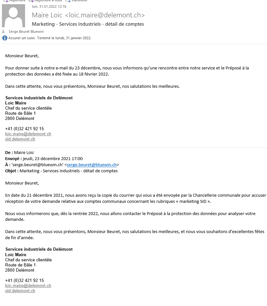Open sid.delemont.ch link in top signature
267x306 pixels.
20,139
